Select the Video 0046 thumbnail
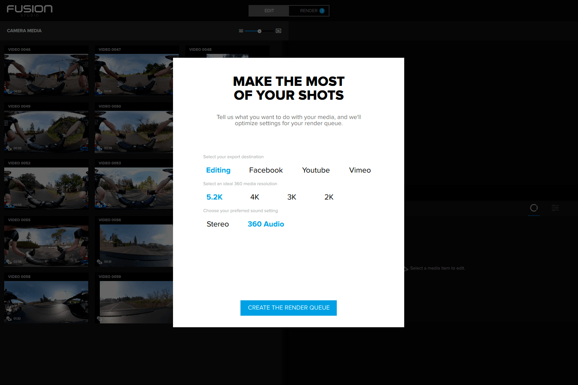 pos(46,74)
